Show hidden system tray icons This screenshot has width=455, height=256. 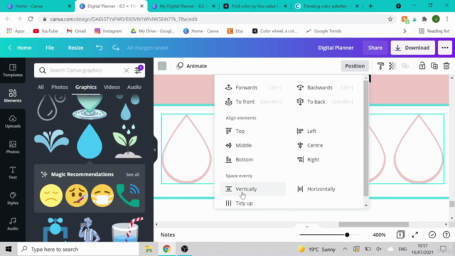click(345, 249)
